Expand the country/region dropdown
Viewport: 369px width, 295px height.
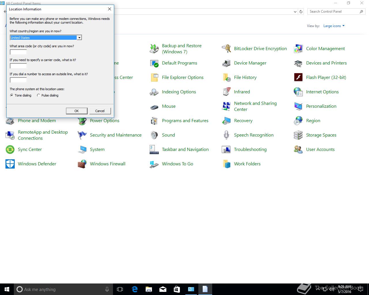[x=79, y=37]
